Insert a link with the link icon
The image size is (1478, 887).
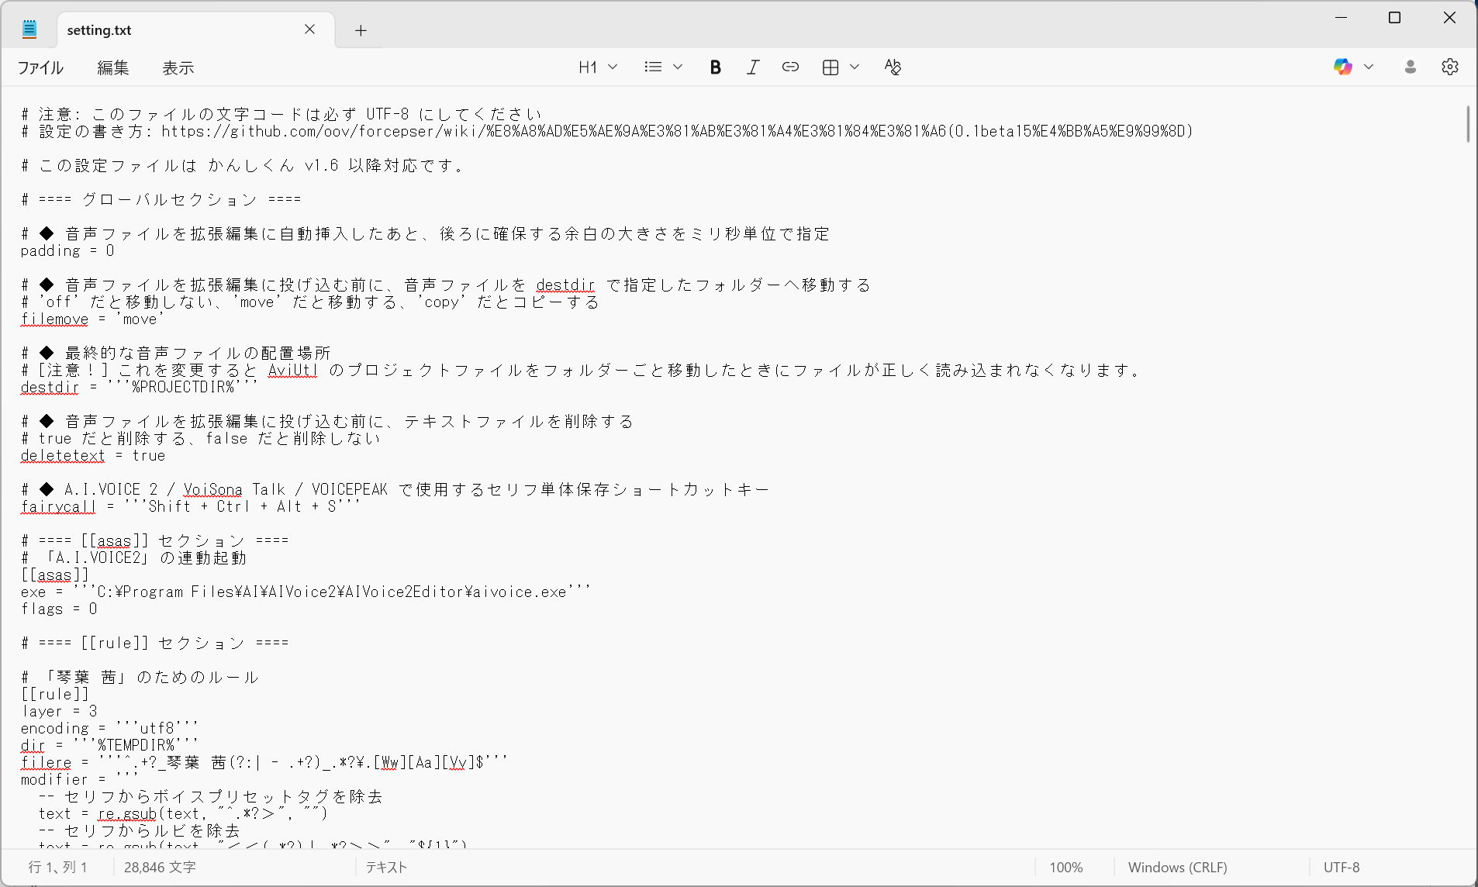coord(790,67)
